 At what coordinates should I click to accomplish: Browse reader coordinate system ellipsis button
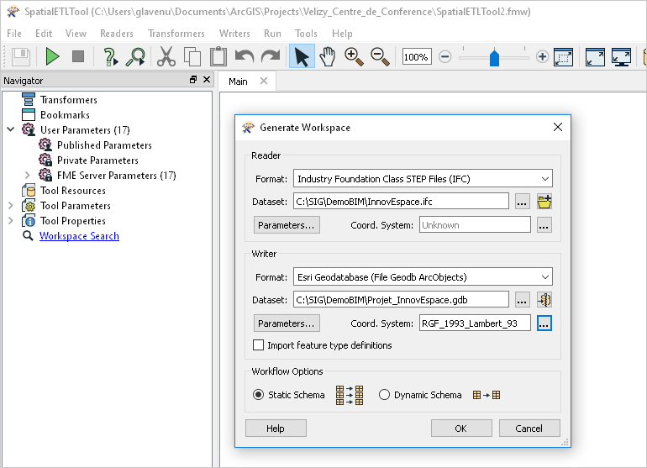point(544,225)
